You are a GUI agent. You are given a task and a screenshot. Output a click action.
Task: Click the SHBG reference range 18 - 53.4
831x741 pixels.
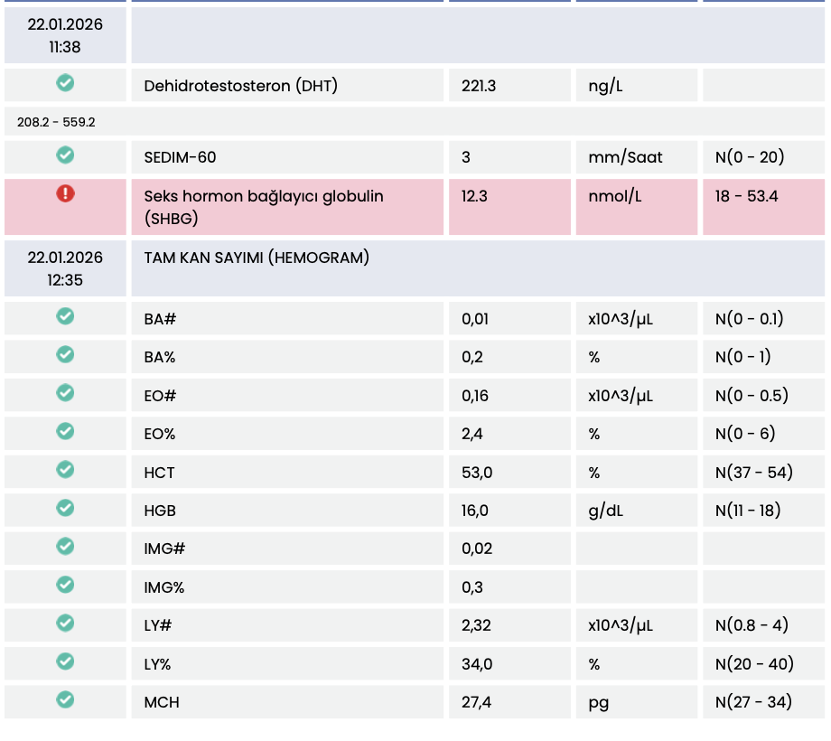coord(746,196)
